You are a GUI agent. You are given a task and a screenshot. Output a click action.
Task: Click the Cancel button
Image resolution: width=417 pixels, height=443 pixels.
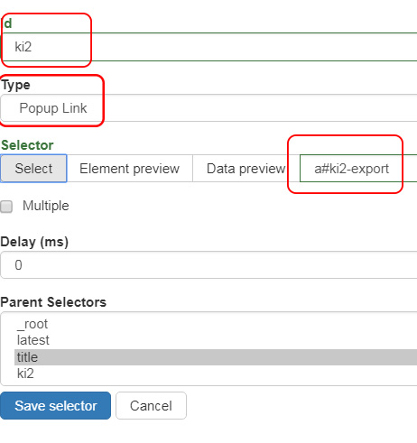pyautogui.click(x=151, y=405)
